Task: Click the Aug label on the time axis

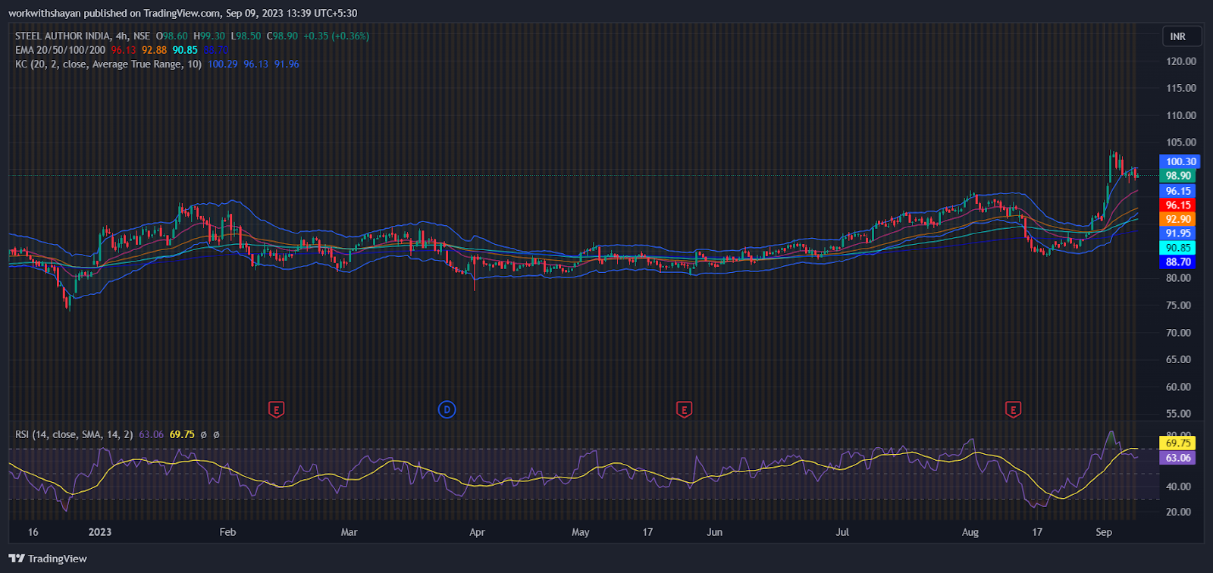Action: (x=970, y=532)
